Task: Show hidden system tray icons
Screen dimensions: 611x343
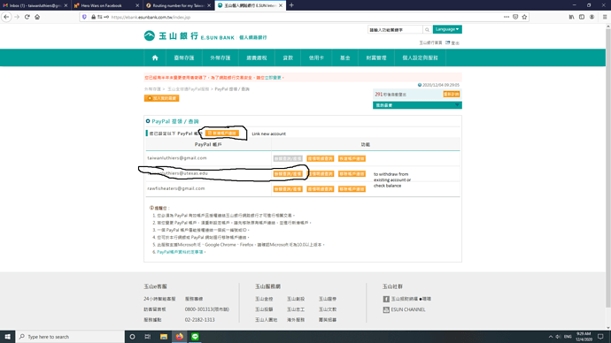Action: pyautogui.click(x=550, y=337)
